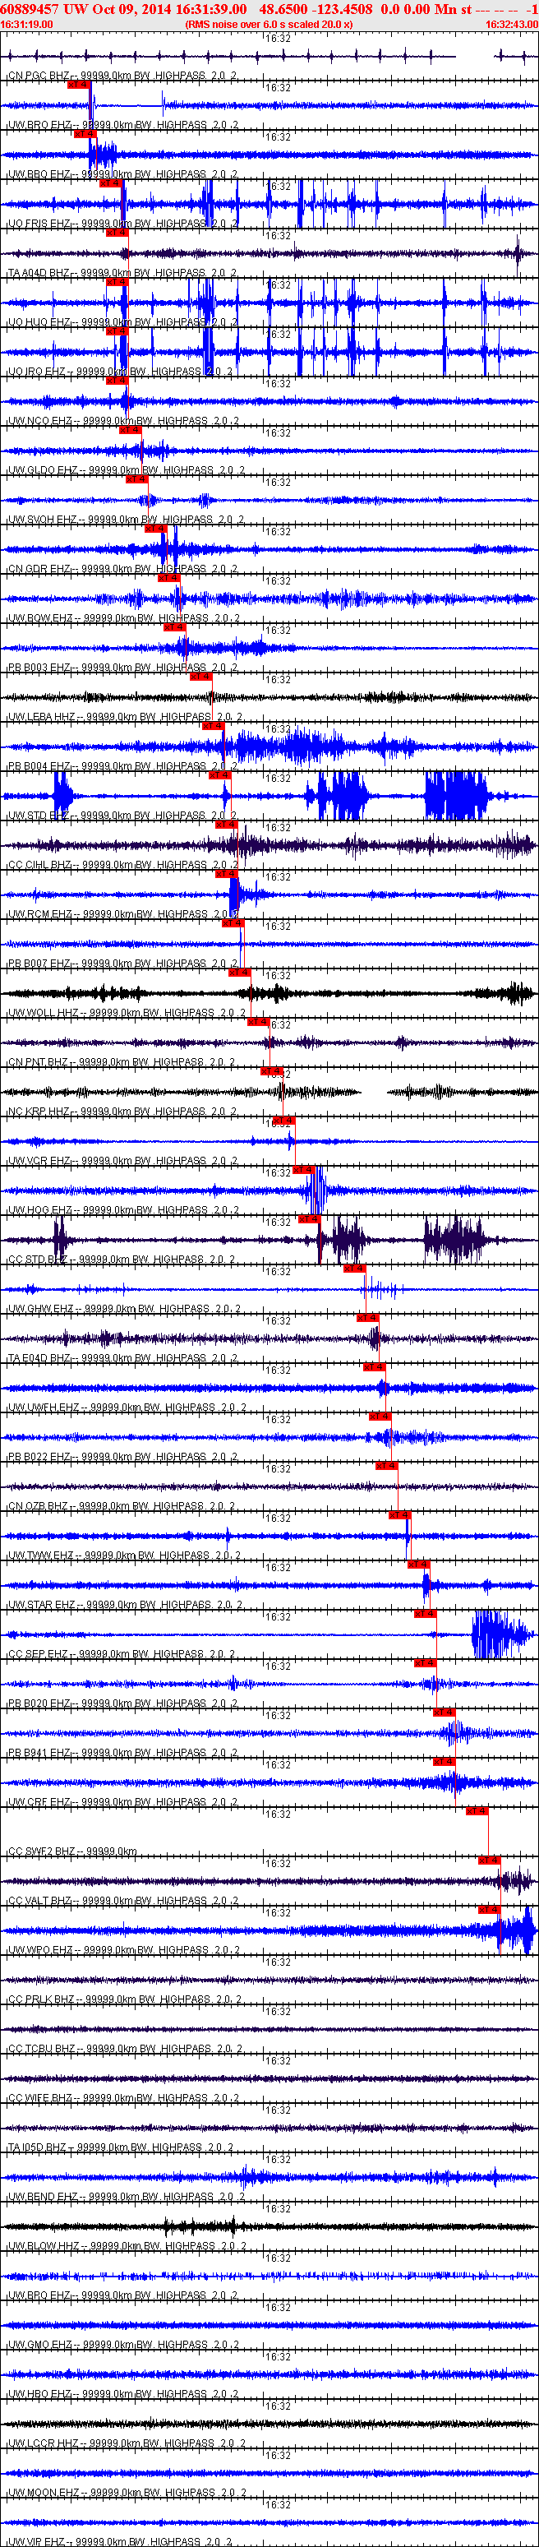The image size is (539, 2547).
Task: Select the red pick on CC SWF2 BHZ trace
Action: click(x=477, y=1810)
